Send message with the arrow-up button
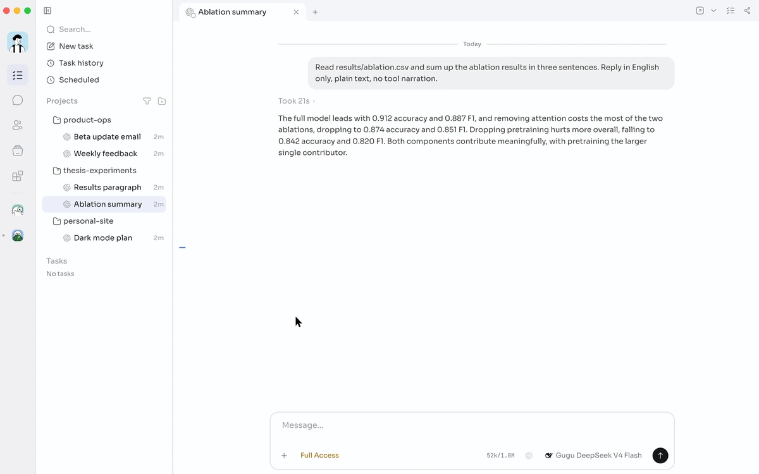 (660, 455)
